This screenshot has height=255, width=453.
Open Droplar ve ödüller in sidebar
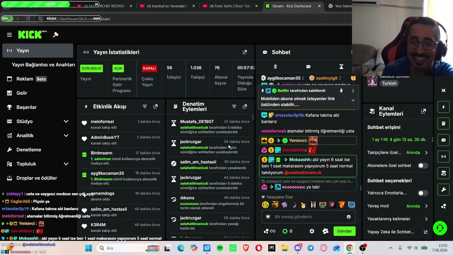coord(38,178)
